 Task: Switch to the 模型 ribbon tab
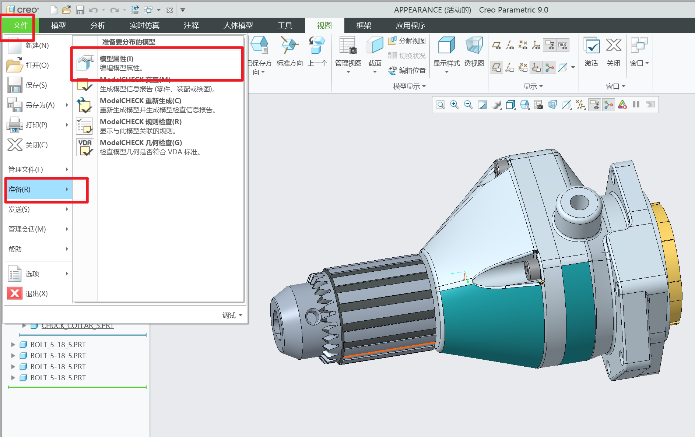click(x=58, y=25)
